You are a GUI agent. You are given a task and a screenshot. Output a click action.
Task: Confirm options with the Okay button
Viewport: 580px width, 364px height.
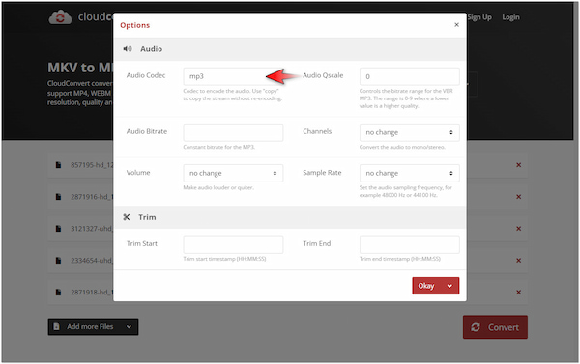pyautogui.click(x=426, y=286)
